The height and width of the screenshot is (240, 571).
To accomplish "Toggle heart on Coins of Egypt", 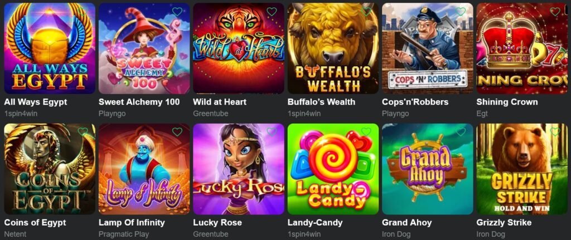I will 83,131.
